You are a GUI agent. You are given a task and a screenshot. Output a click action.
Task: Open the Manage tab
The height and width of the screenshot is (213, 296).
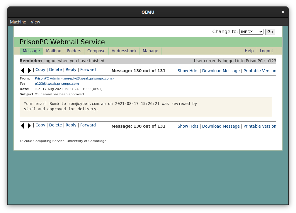(x=150, y=51)
